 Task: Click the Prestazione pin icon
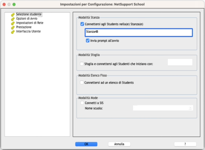click(x=13, y=28)
